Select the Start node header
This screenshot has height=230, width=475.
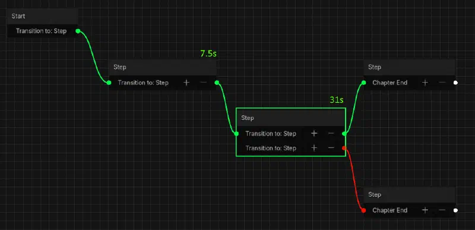42,16
